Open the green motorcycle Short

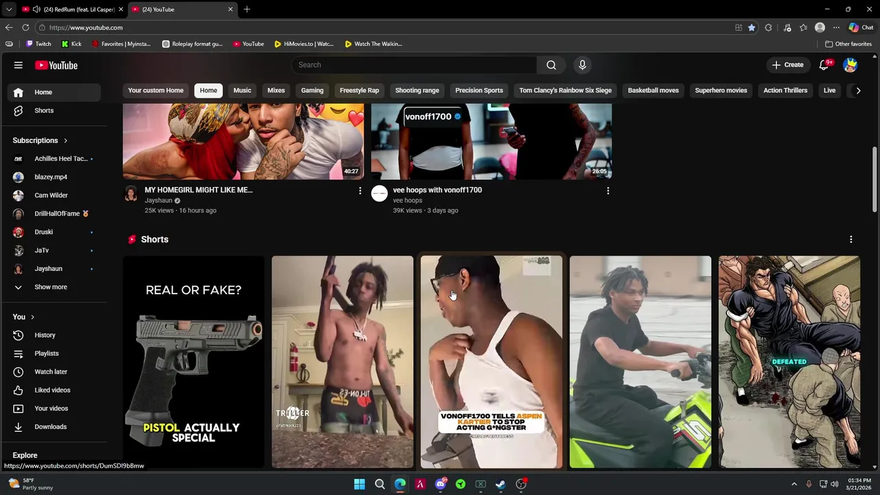click(640, 362)
